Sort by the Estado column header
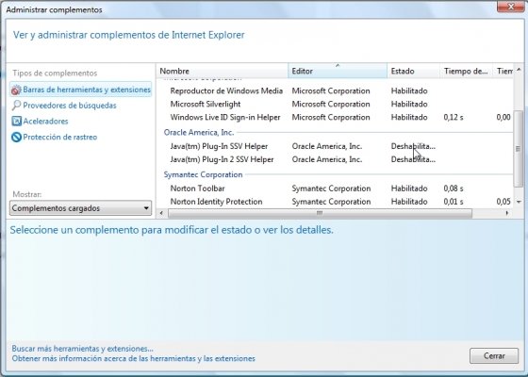 414,71
